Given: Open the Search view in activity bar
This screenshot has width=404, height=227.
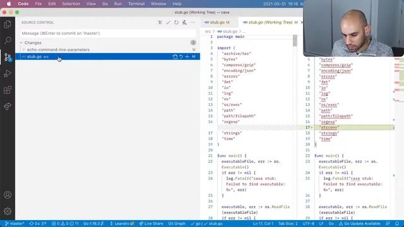Looking at the screenshot, I should point(8,40).
